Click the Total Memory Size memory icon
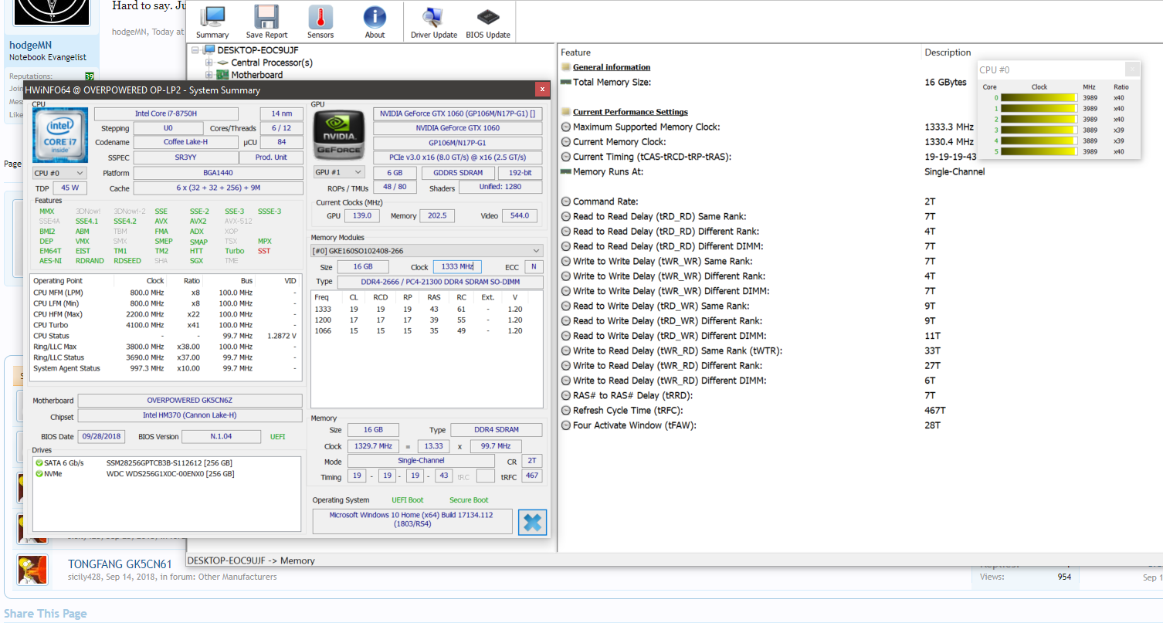The width and height of the screenshot is (1163, 623). (x=566, y=82)
